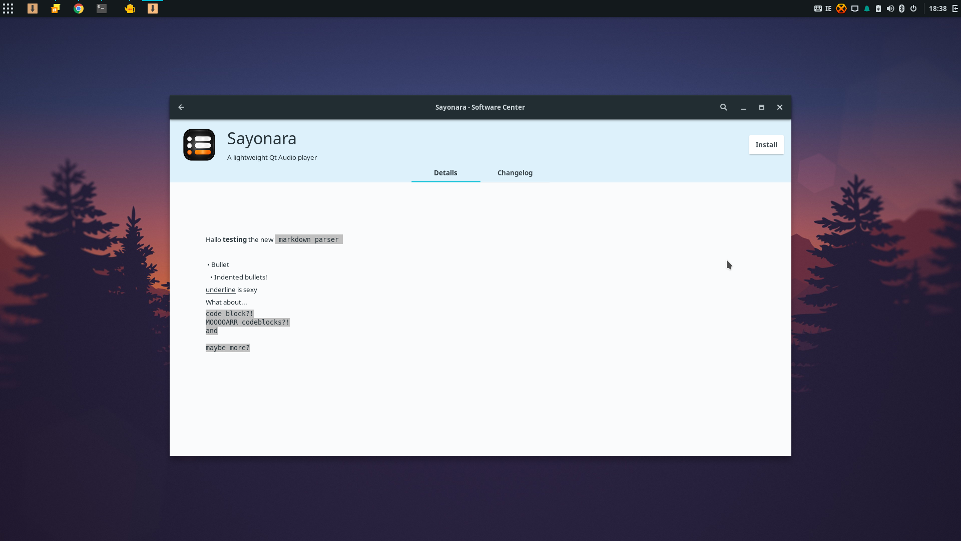Maximize the Software Center window
Screen dimensions: 961x541
click(762, 107)
